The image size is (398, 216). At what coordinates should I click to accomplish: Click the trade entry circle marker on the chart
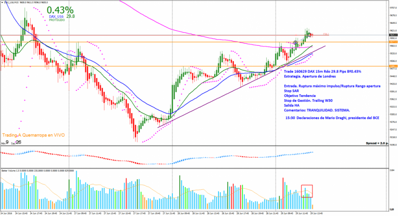(296, 42)
